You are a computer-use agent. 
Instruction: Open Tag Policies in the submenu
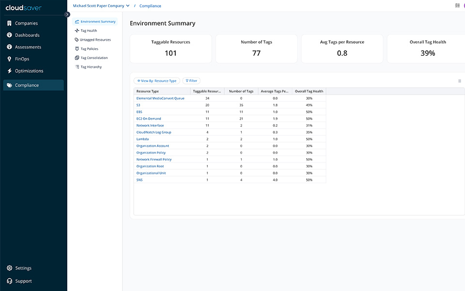(89, 49)
